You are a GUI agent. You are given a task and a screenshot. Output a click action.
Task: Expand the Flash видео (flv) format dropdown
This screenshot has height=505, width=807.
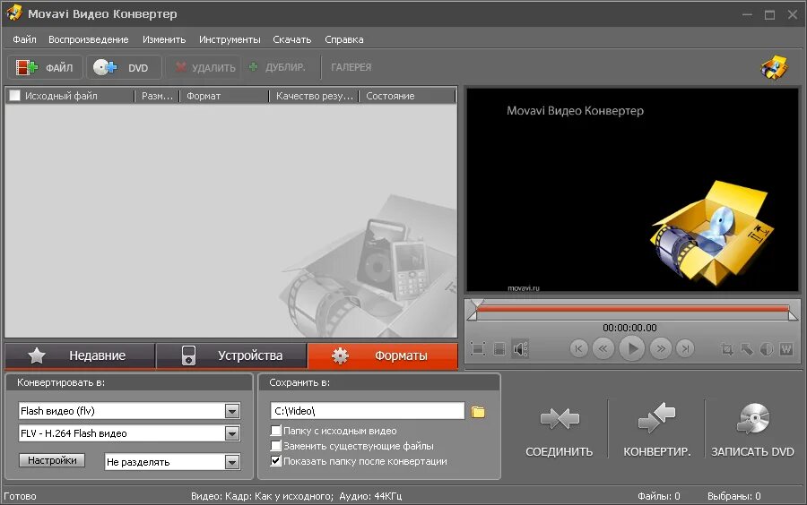point(232,411)
